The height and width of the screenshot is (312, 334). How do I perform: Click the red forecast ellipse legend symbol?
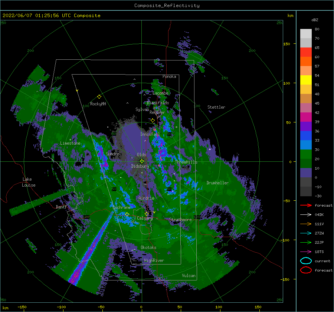coord(306,270)
